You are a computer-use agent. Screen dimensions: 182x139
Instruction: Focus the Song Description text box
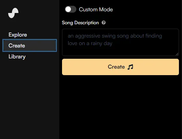click(x=120, y=42)
